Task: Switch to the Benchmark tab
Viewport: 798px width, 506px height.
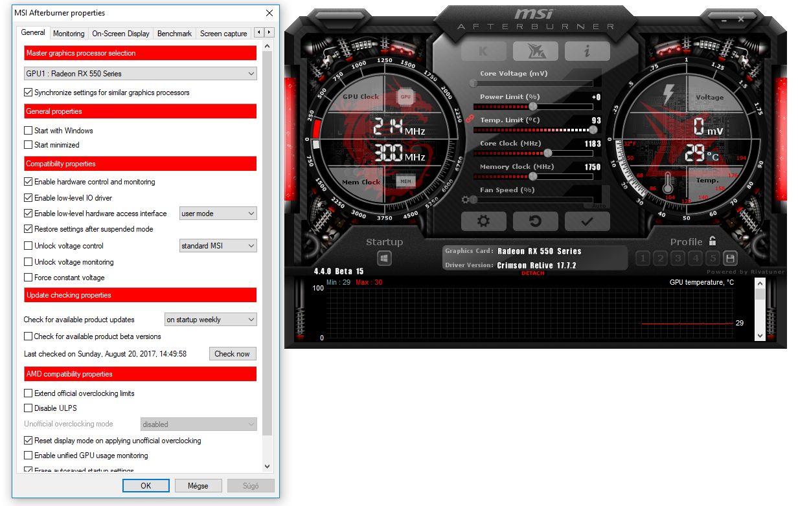Action: click(x=175, y=34)
